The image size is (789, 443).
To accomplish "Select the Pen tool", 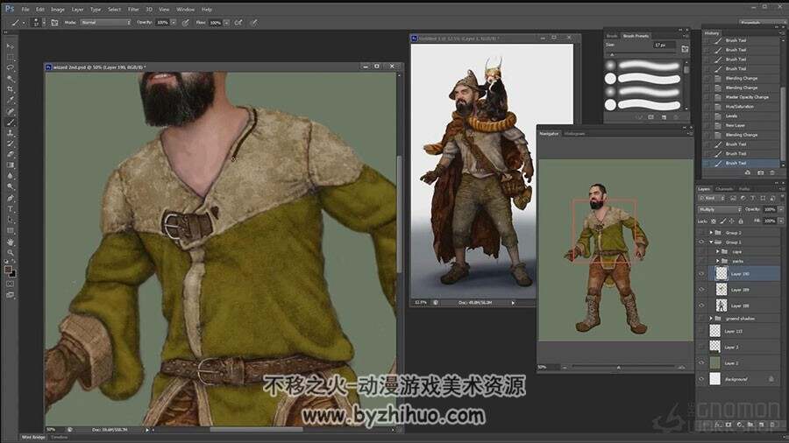I will coord(10,198).
